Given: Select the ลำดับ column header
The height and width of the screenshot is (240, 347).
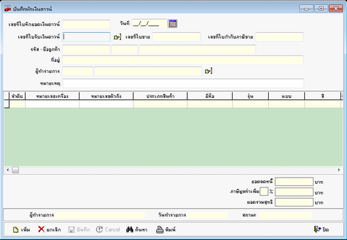Looking at the screenshot, I should [18, 96].
